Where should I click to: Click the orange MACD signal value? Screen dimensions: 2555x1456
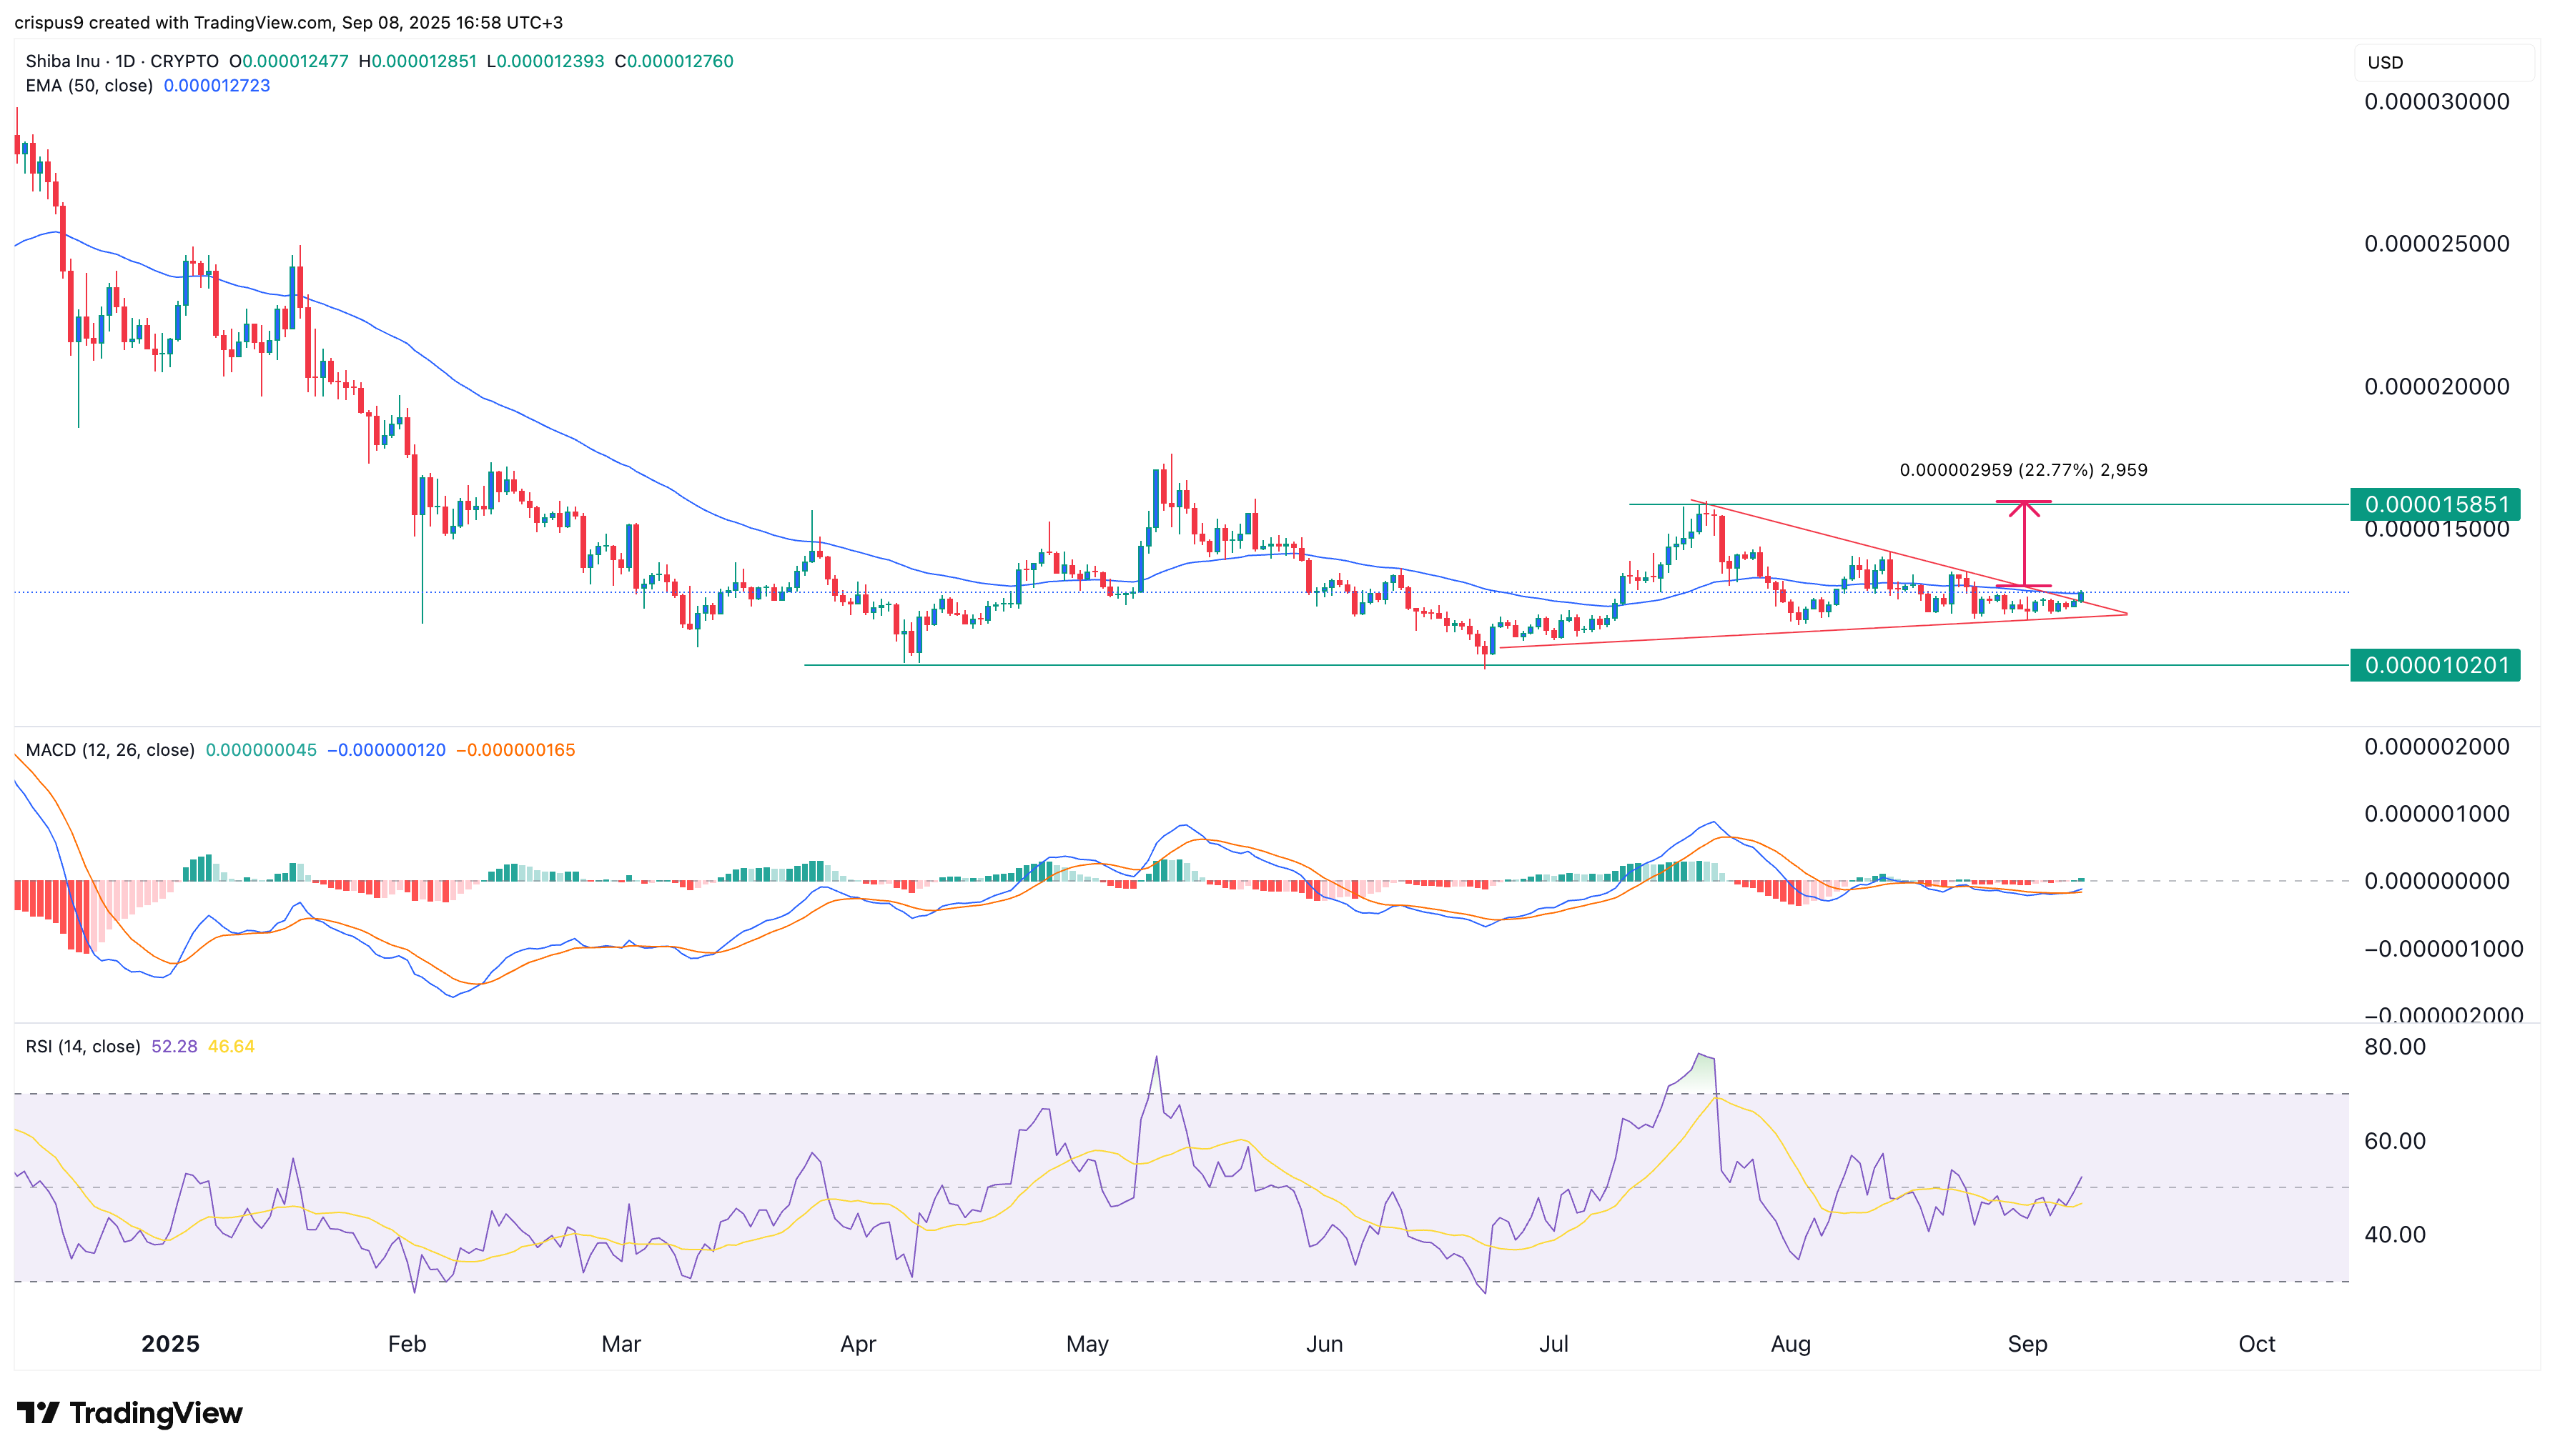pos(515,750)
